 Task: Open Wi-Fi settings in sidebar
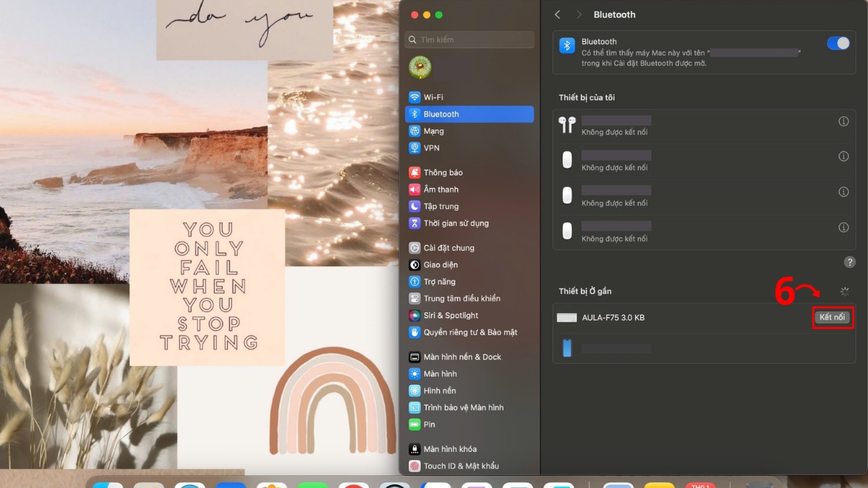469,97
